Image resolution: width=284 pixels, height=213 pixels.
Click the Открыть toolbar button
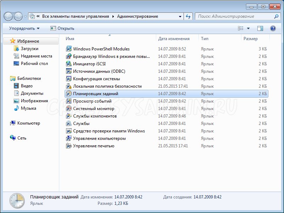coord(62,28)
